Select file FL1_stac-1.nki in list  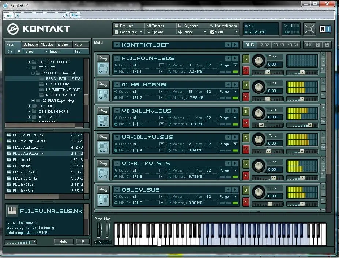tap(45, 172)
